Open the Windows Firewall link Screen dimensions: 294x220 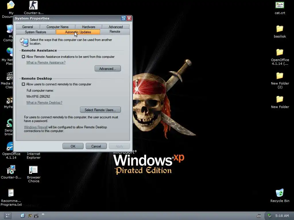click(x=36, y=127)
